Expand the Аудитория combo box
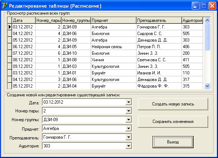 [128, 146]
